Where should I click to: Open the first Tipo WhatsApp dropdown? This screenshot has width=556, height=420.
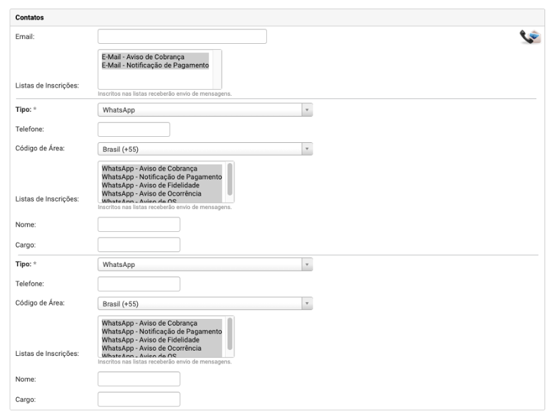pyautogui.click(x=205, y=110)
